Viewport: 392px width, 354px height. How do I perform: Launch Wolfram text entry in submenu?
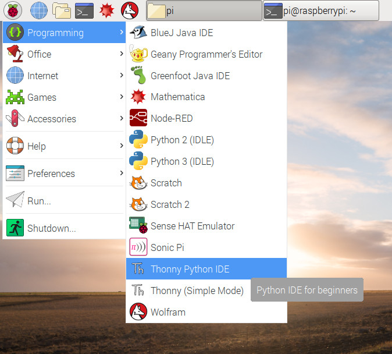click(x=168, y=312)
